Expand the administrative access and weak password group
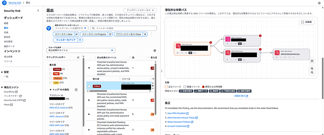324x135 pixels. pos(89,114)
